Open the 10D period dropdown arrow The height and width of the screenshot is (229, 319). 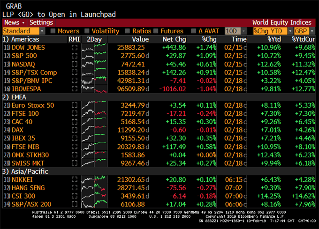244,31
